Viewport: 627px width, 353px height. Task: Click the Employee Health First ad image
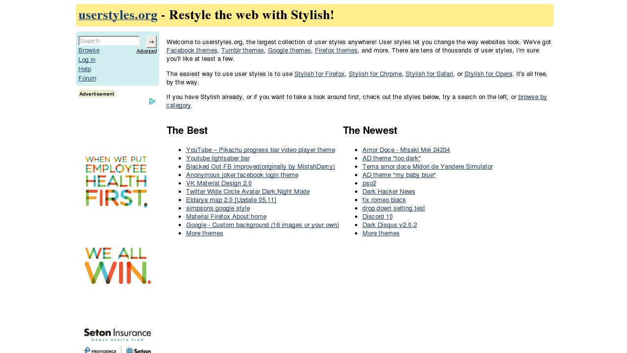(x=117, y=182)
